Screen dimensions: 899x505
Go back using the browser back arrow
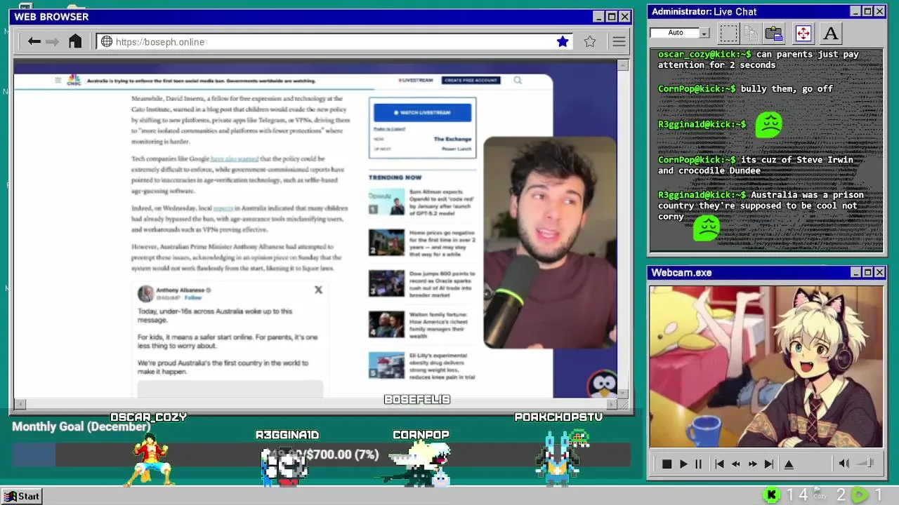pos(34,41)
